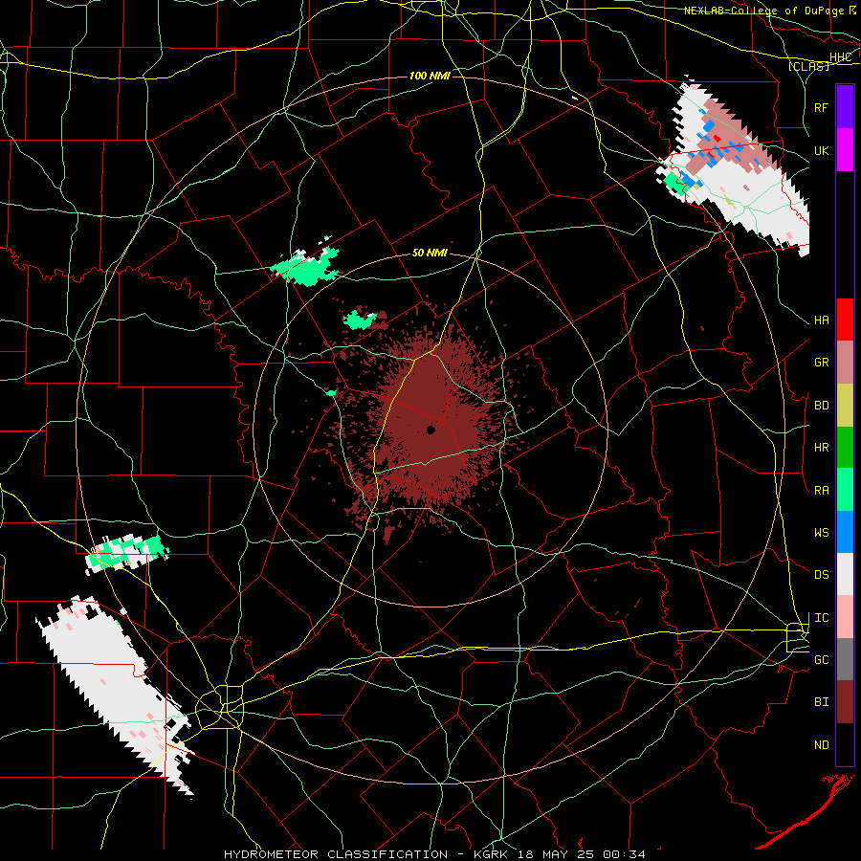This screenshot has height=861, width=861.
Task: Click the GR legend label
Action: tap(822, 363)
